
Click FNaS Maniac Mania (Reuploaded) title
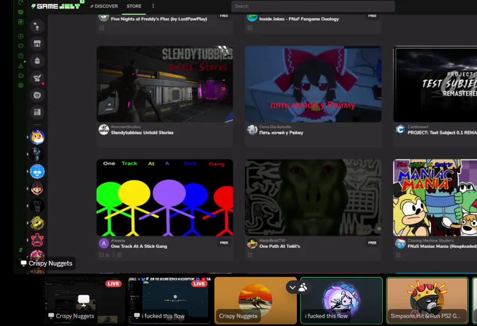point(442,246)
